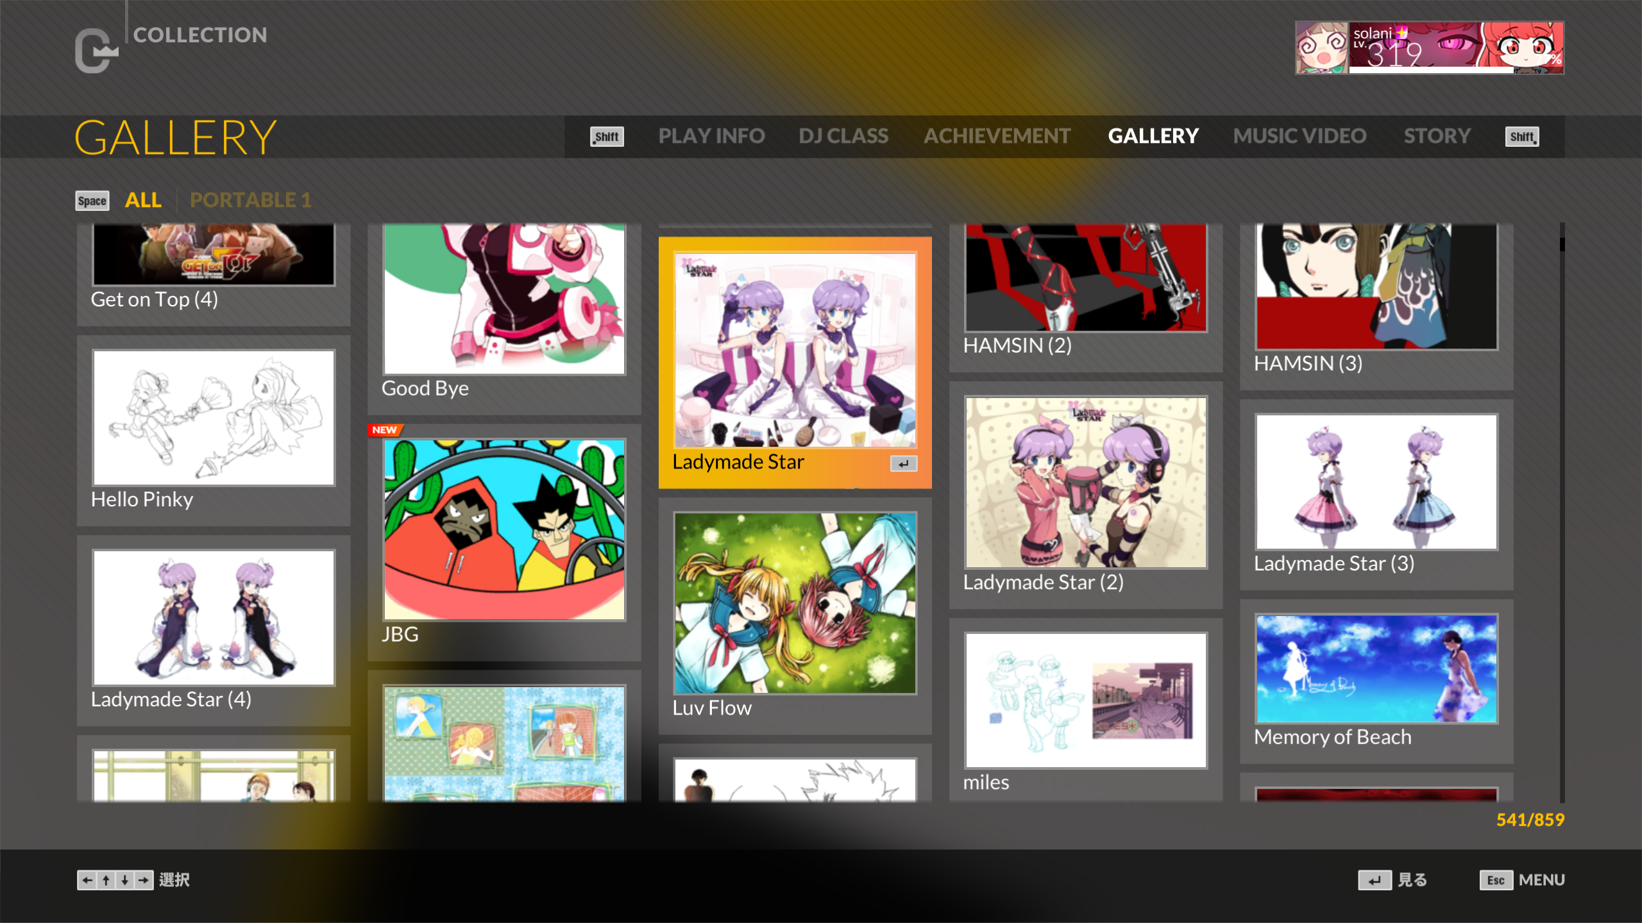1642x923 pixels.
Task: Click the Space key filter icon
Action: click(x=92, y=201)
